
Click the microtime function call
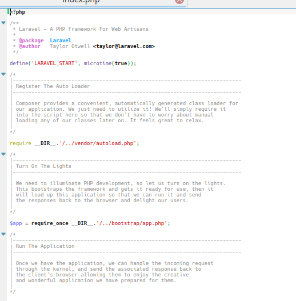98,63
